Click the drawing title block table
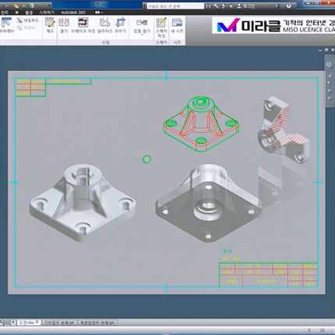 coord(269,275)
